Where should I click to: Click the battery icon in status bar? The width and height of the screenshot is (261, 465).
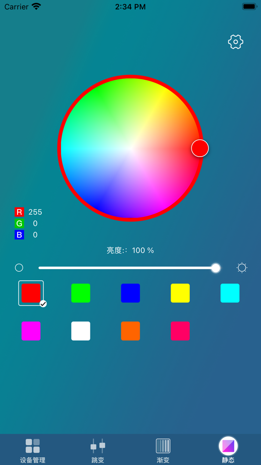tap(249, 6)
